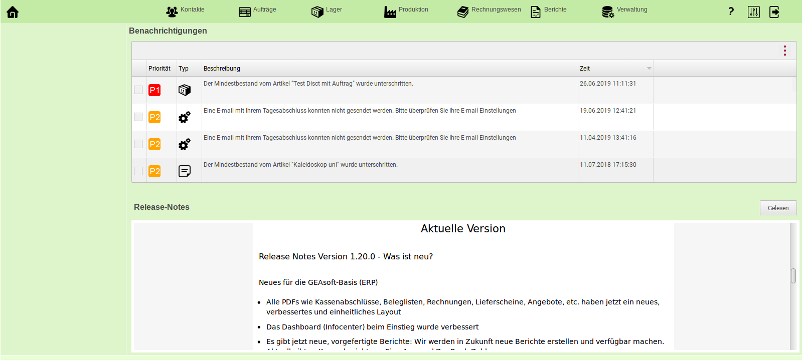Go to the home dashboard icon

[x=13, y=12]
